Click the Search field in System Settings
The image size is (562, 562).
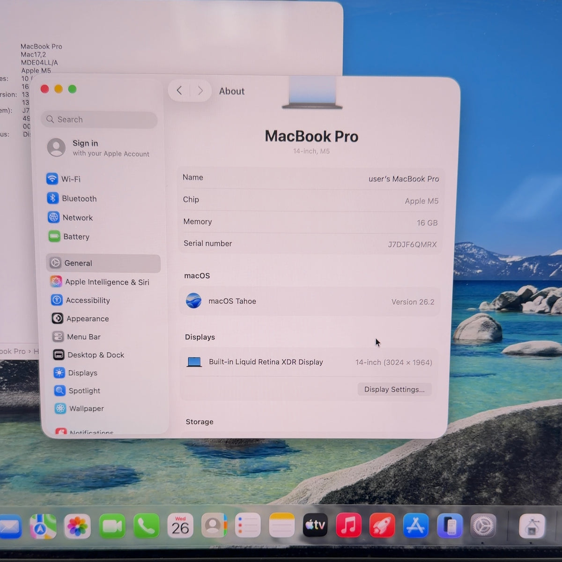point(99,119)
